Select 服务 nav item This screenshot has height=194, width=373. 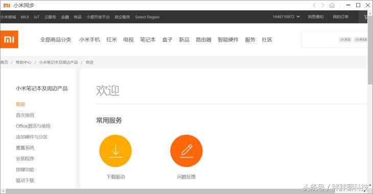pos(250,40)
